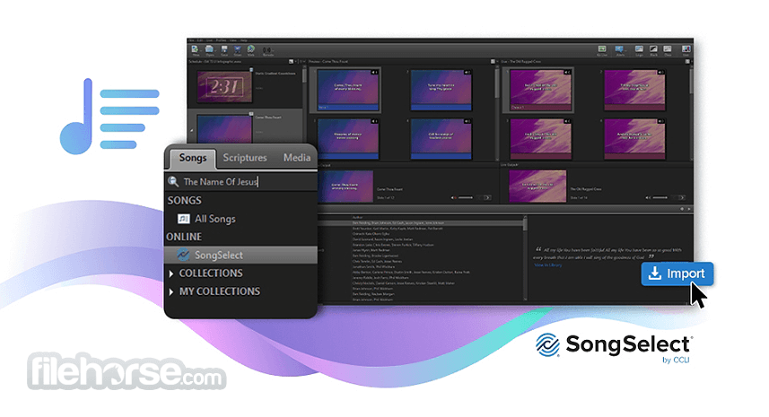Toggle the audio icon on Preview slide 1
Screen dimensions: 769x417
374,73
